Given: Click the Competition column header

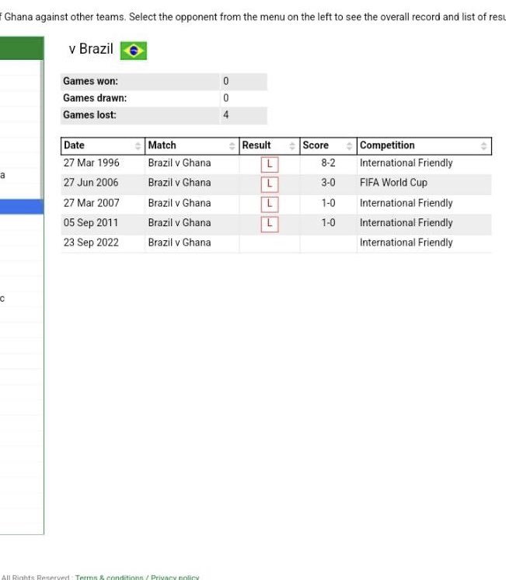Looking at the screenshot, I should [x=424, y=145].
